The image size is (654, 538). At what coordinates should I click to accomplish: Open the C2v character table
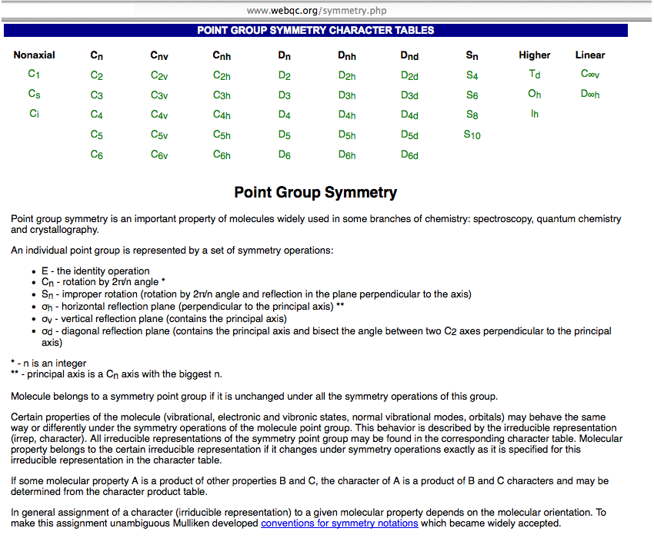point(159,75)
